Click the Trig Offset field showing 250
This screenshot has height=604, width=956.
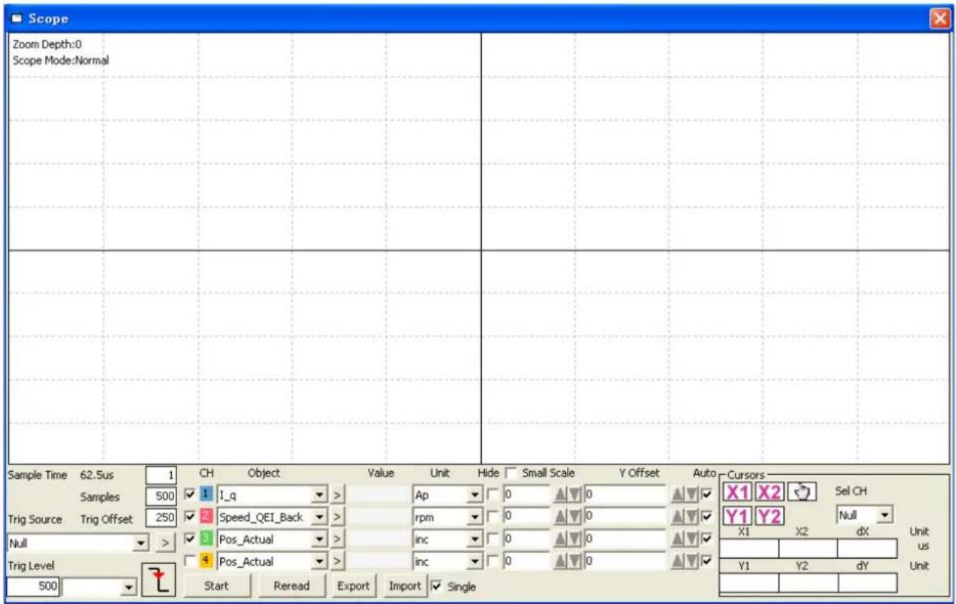[161, 519]
